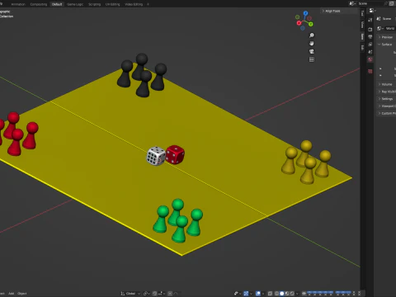The width and height of the screenshot is (396, 297).
Task: Open the Output properties tab icon
Action: (x=370, y=37)
